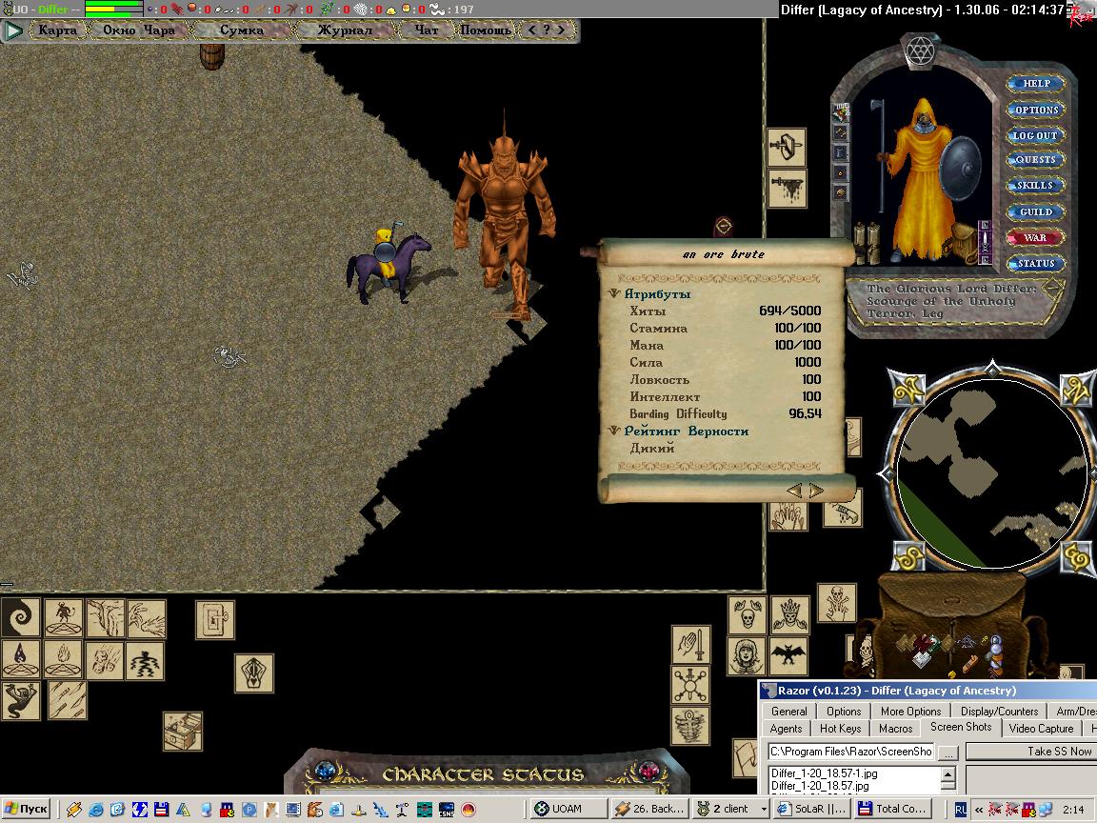Open SKILLS from the paperdoll
Viewport: 1097px width, 823px height.
[x=1035, y=186]
